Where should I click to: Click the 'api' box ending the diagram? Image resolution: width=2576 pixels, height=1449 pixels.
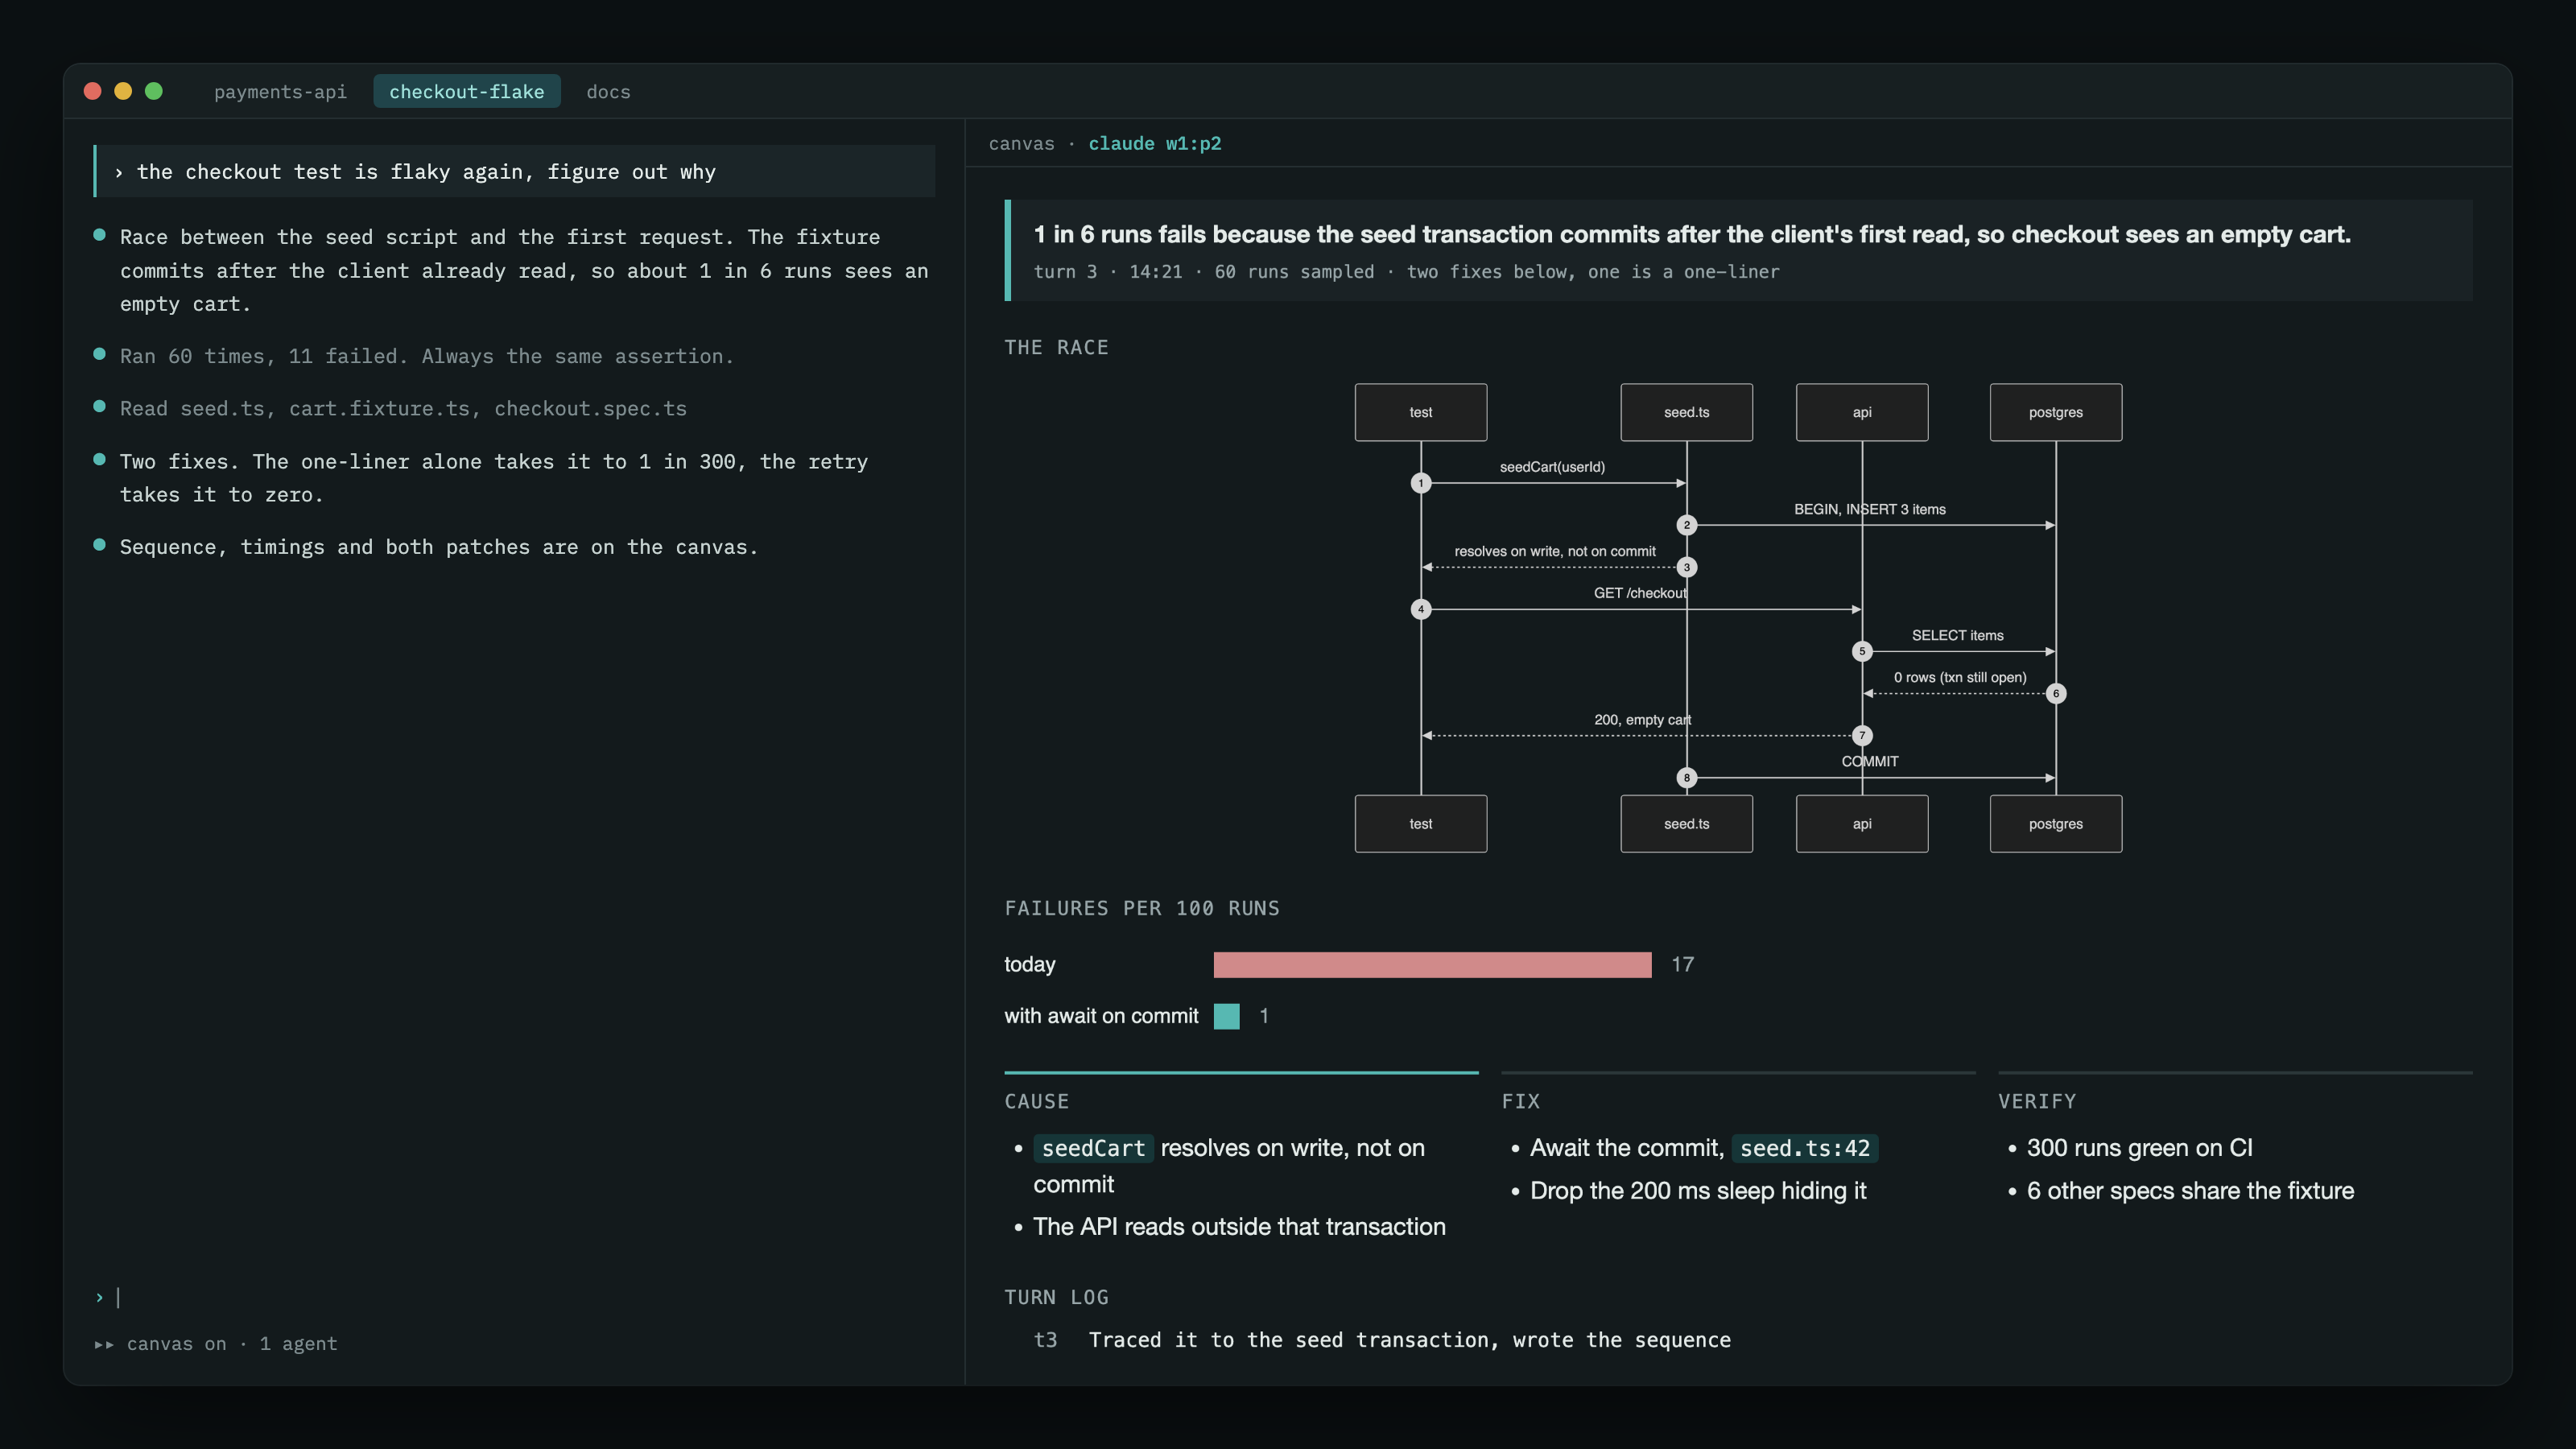[x=1862, y=824]
